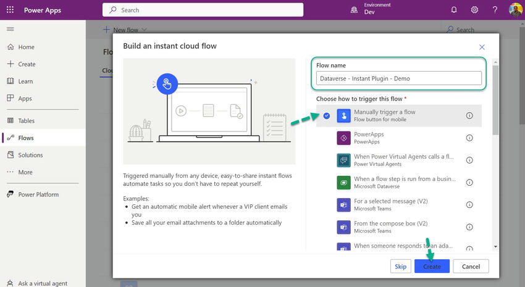525x287 pixels.
Task: Click the top search box
Action: pos(203,10)
